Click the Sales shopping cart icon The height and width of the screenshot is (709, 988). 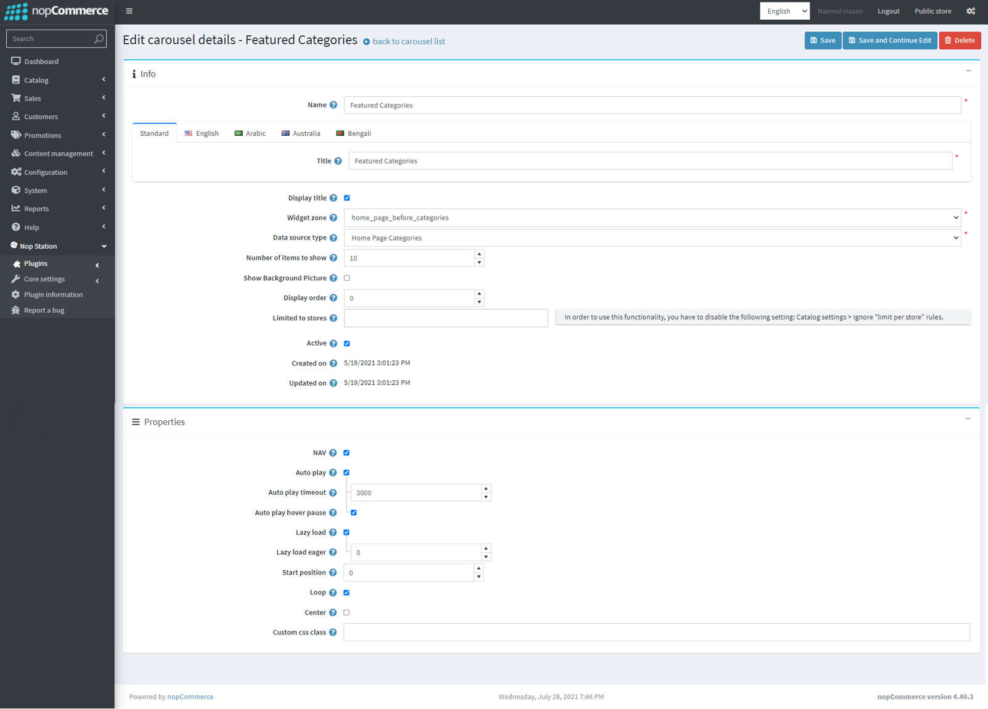(16, 98)
